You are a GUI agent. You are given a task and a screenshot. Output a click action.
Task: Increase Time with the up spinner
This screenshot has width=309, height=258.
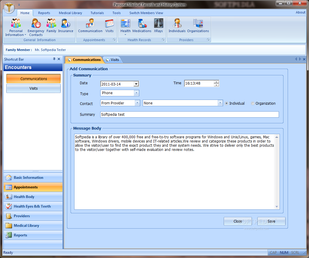[217, 82]
